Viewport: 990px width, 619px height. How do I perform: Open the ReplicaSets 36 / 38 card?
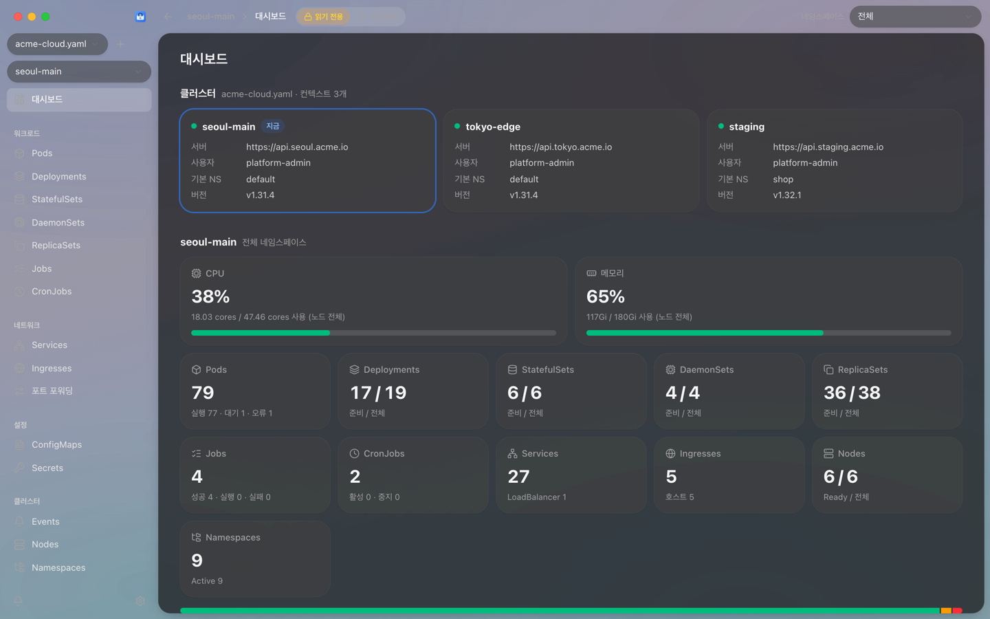(x=887, y=391)
